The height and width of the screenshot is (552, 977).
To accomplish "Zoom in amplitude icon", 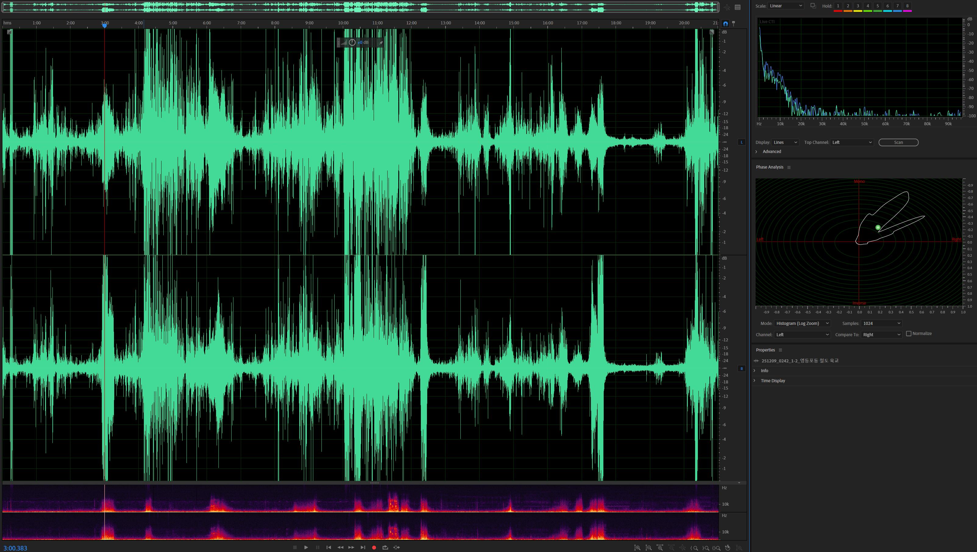I will coord(638,548).
